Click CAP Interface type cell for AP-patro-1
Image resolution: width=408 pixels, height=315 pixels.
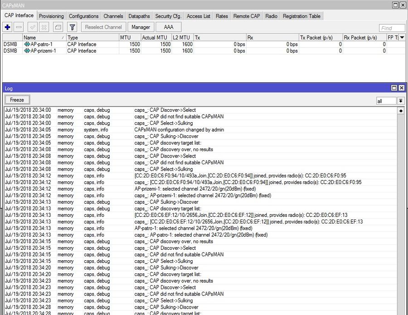tap(82, 44)
